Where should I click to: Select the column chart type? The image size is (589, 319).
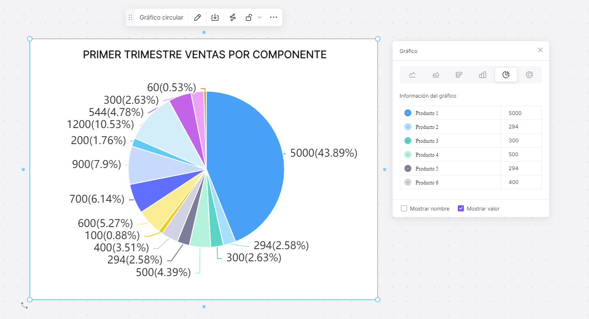pyautogui.click(x=483, y=75)
